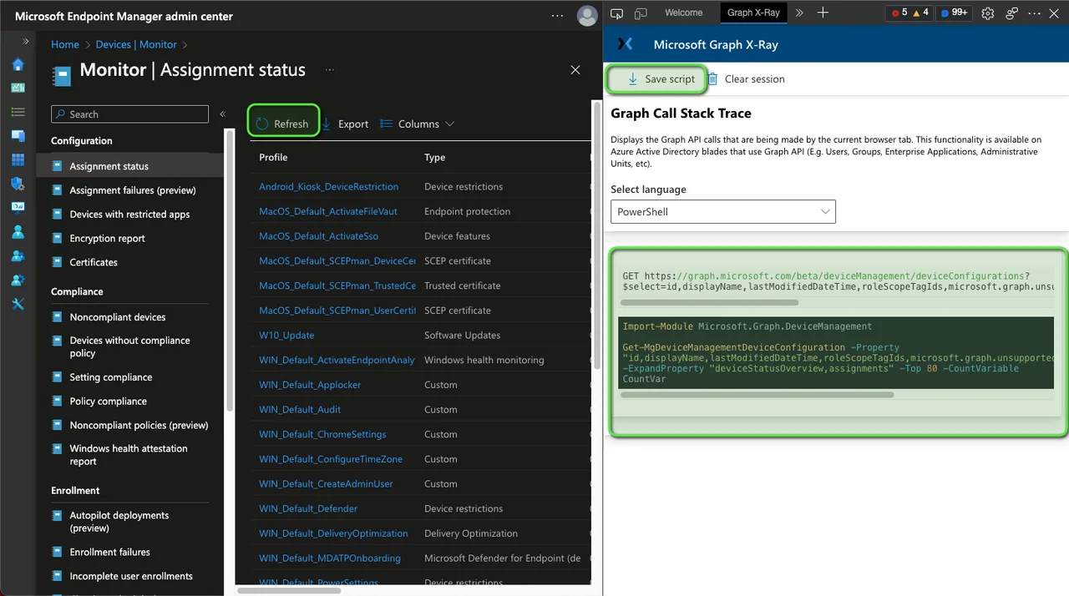Select Assignment status menu item
Viewport: 1069px width, 596px height.
pos(130,166)
